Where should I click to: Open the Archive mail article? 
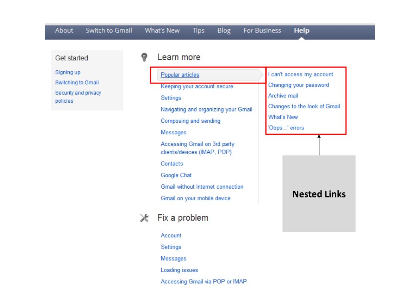[283, 96]
